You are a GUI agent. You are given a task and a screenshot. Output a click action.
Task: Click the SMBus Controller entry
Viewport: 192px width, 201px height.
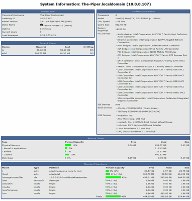click(x=150, y=66)
